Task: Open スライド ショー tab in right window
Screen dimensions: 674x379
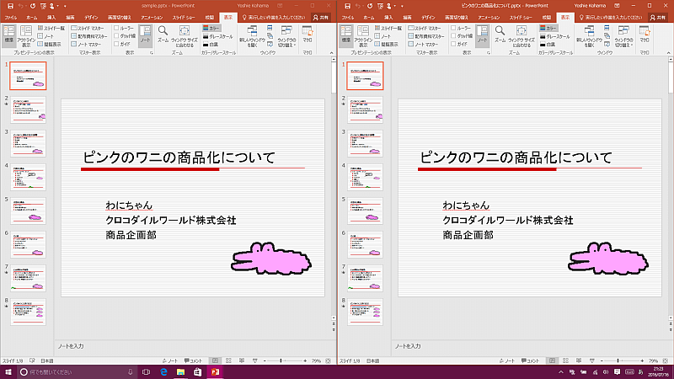Action: coord(521,18)
